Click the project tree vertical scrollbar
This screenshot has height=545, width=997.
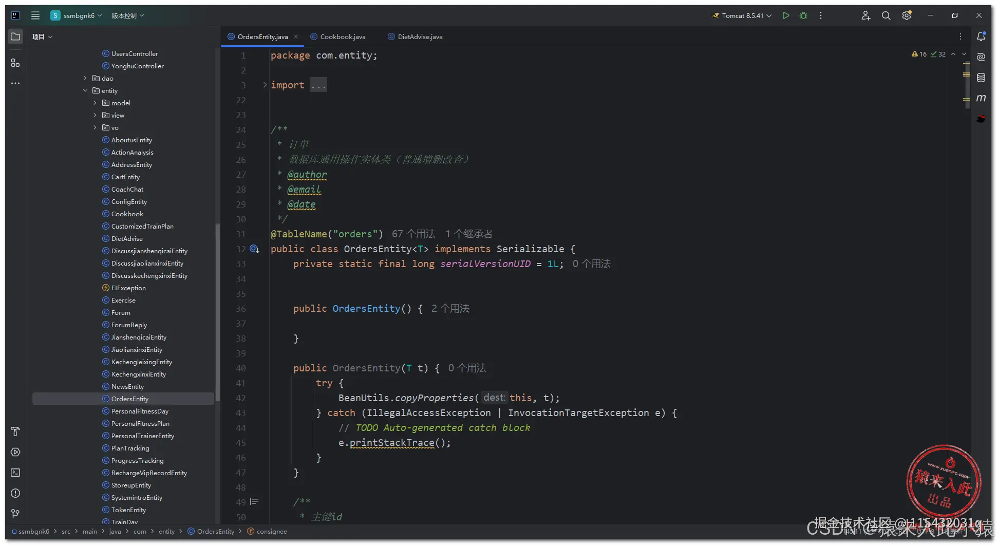tap(218, 312)
